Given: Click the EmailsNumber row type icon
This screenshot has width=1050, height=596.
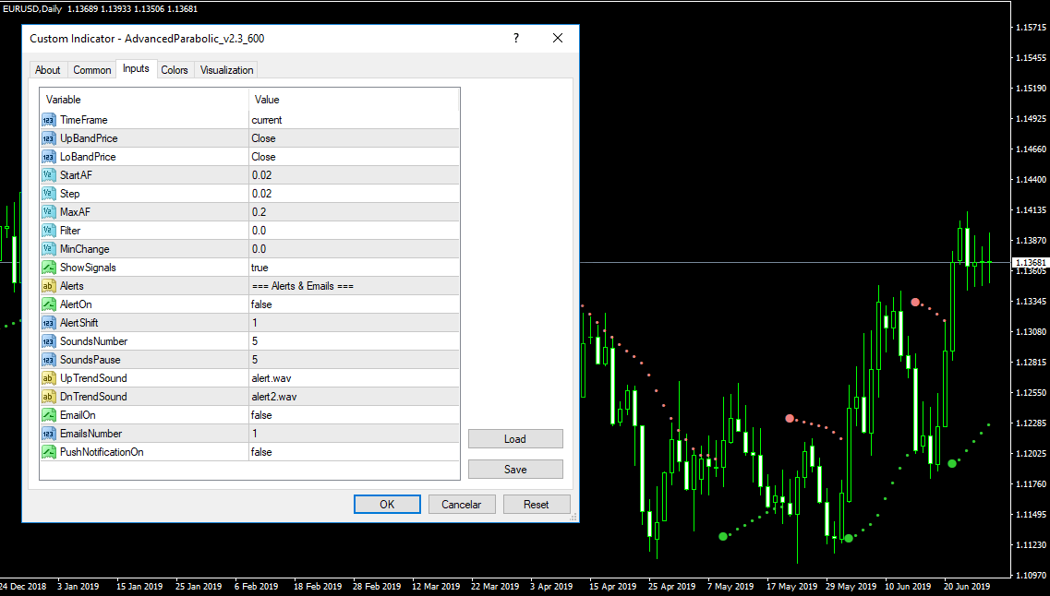Looking at the screenshot, I should (x=48, y=434).
